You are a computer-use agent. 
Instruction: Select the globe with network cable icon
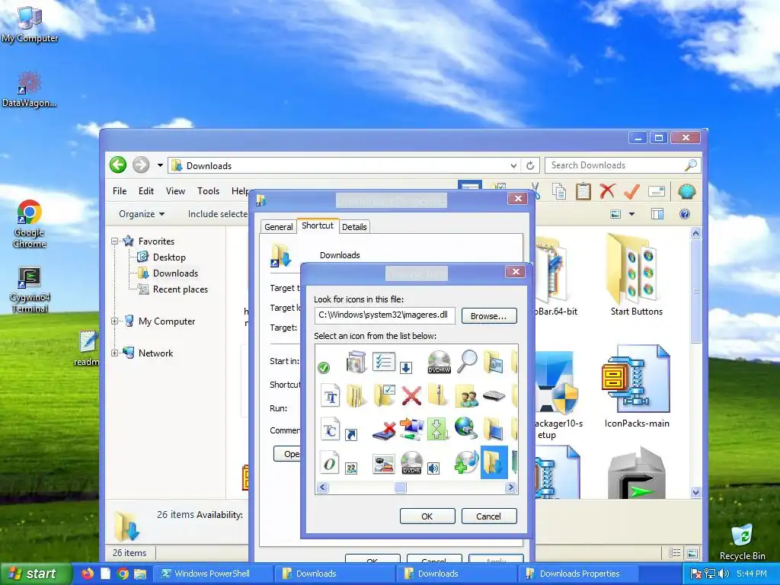tap(466, 428)
